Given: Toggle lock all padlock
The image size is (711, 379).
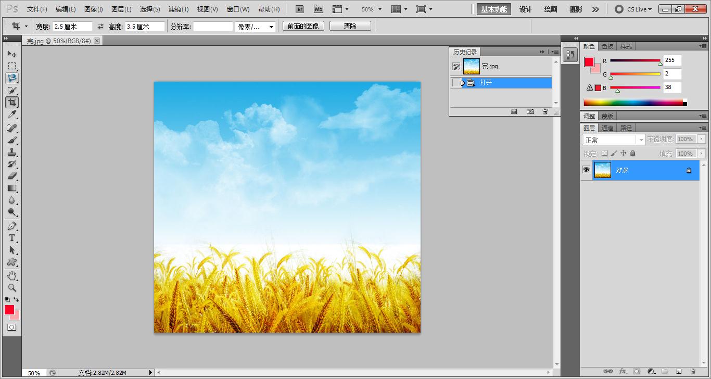Looking at the screenshot, I should click(x=632, y=153).
